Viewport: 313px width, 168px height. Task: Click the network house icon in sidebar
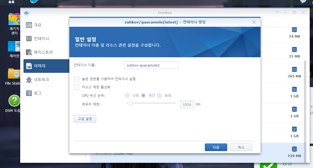[29, 80]
